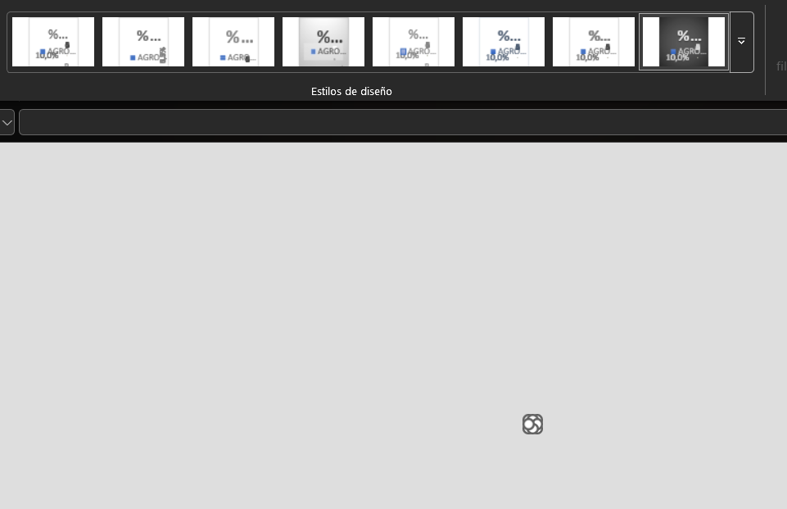Image resolution: width=787 pixels, height=509 pixels.
Task: Open the name box dropdown arrow
Action: [7, 122]
